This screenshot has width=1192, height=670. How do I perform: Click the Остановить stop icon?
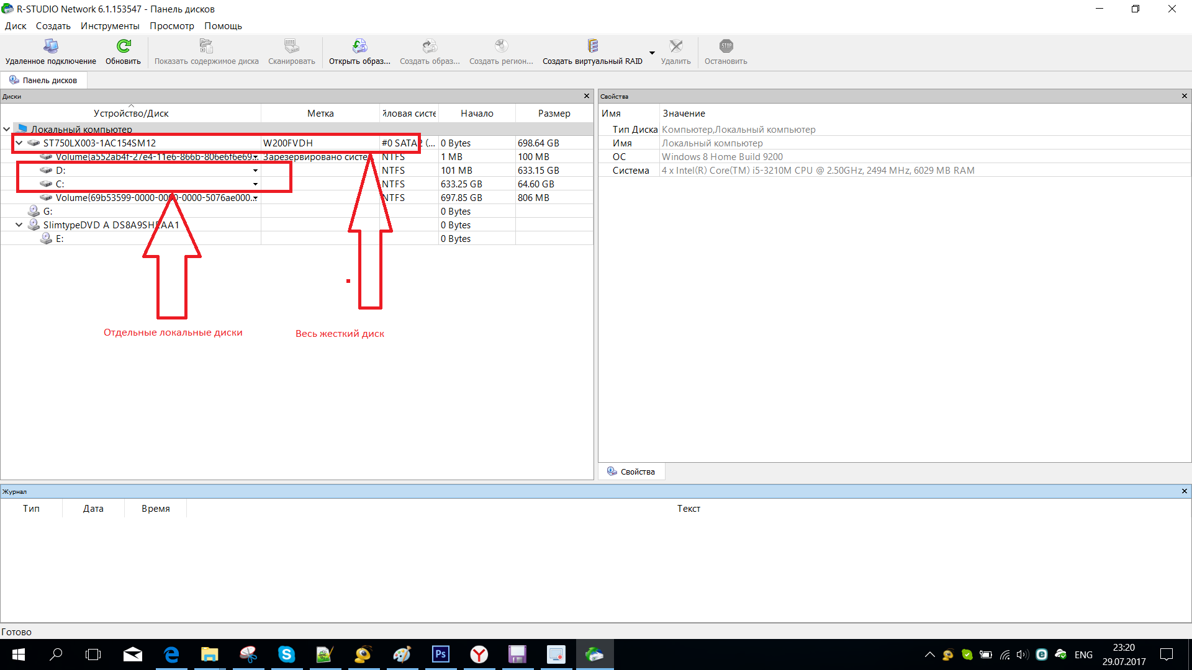(726, 46)
